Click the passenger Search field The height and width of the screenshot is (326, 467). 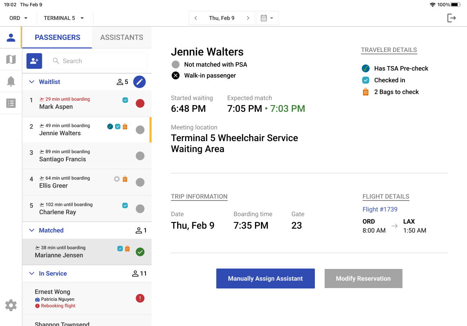98,61
